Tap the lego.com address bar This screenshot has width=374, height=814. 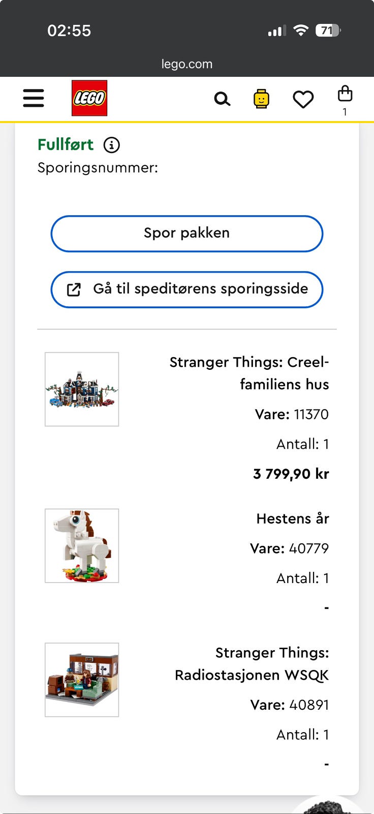187,64
